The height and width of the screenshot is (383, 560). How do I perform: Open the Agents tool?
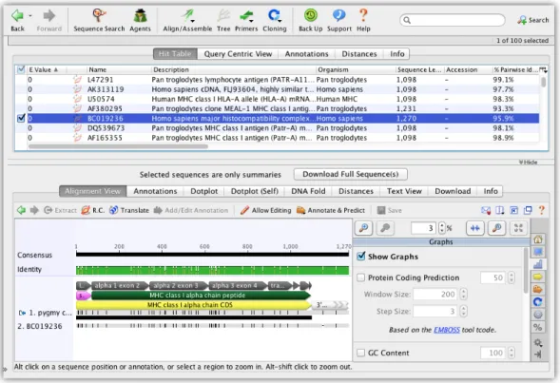pos(140,20)
